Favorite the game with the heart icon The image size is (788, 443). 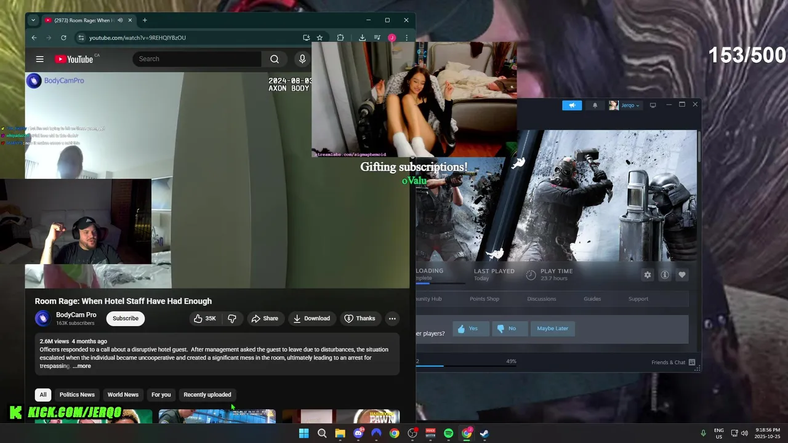[x=681, y=275]
